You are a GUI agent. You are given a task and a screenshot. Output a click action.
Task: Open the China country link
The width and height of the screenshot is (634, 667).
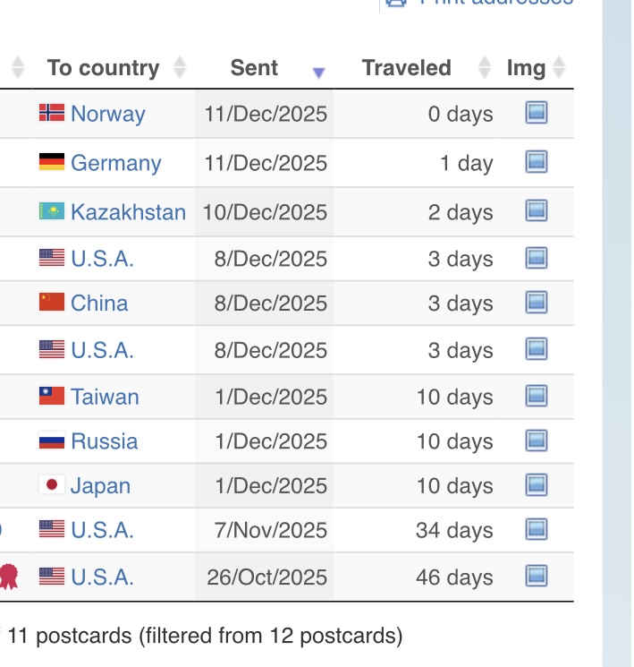tap(99, 303)
